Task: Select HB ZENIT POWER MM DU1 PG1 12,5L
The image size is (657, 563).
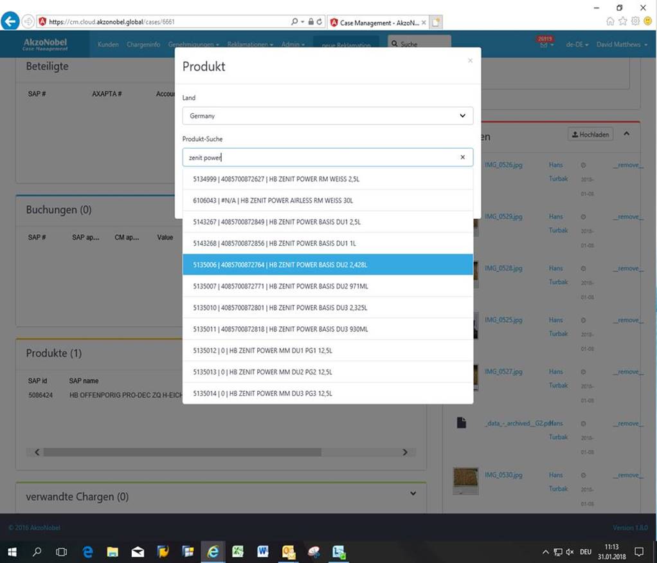Action: 328,350
